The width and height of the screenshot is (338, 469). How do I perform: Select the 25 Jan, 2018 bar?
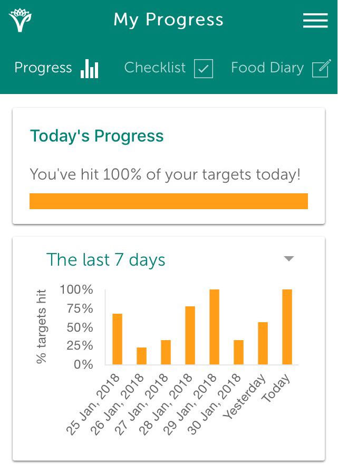point(118,339)
